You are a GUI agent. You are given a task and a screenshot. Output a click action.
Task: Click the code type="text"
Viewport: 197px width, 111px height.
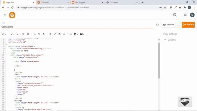[22, 92]
